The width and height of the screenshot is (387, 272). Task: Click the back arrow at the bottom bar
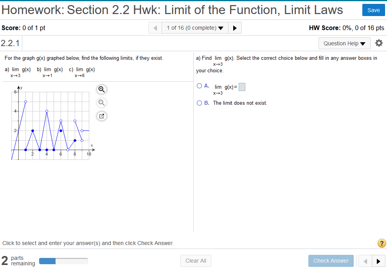point(365,261)
